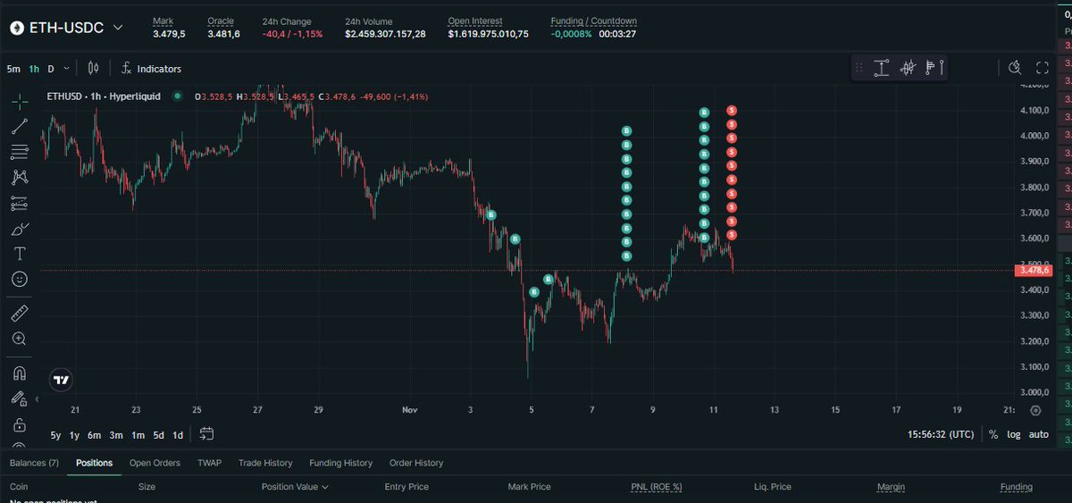Switch to the TWAP tab
The height and width of the screenshot is (503, 1072).
click(209, 463)
